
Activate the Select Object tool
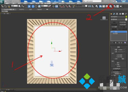(x=19, y=6)
